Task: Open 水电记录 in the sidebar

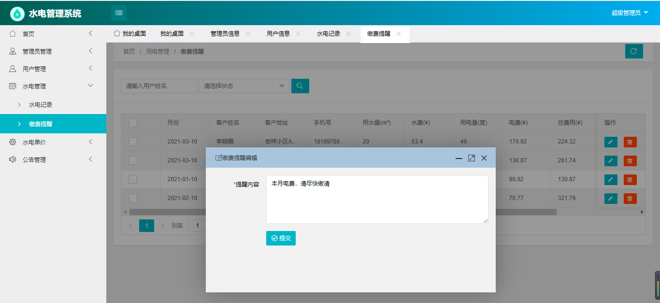Action: pos(41,104)
